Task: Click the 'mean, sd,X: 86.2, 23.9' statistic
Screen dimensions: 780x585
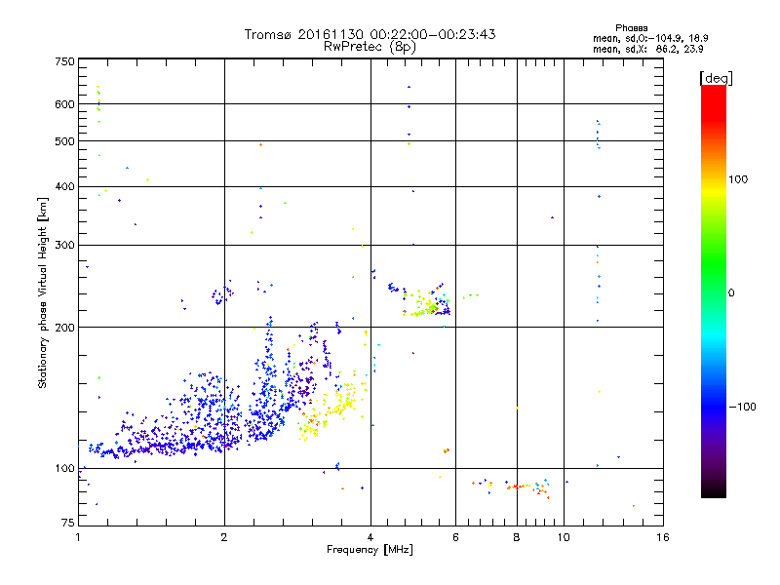Action: pos(647,50)
